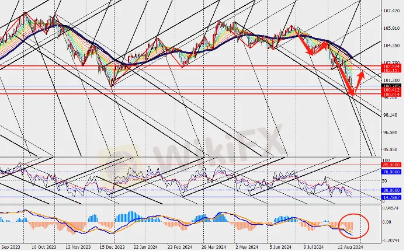Click the 13 Nov 2023 date label
The image size is (406, 251).
(78, 247)
